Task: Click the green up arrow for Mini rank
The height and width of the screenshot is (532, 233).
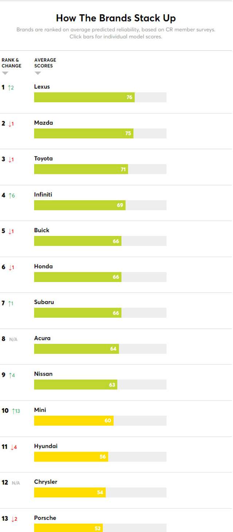Action: click(x=13, y=411)
